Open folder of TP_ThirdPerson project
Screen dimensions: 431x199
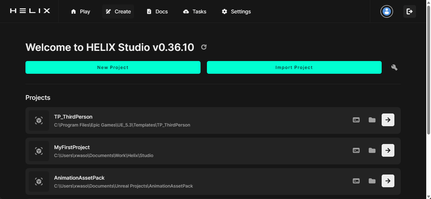point(372,120)
